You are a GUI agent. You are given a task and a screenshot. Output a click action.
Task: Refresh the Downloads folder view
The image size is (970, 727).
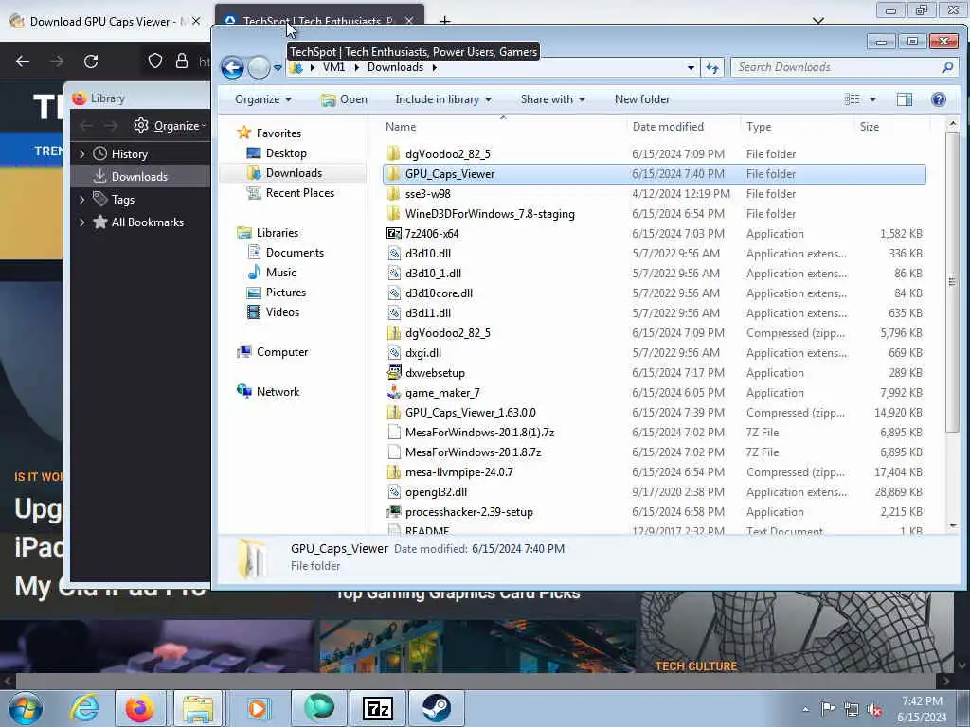pos(712,67)
